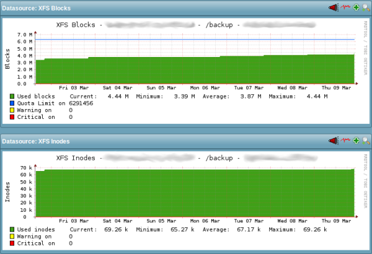The width and height of the screenshot is (372, 254).
Task: Click the Inodes 'Minimum: 65.27 k' value
Action: [x=165, y=230]
